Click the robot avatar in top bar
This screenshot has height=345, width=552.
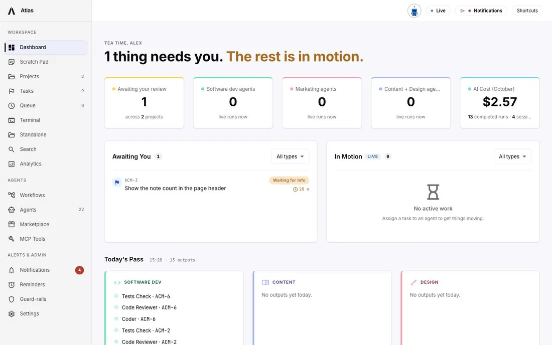tap(415, 11)
